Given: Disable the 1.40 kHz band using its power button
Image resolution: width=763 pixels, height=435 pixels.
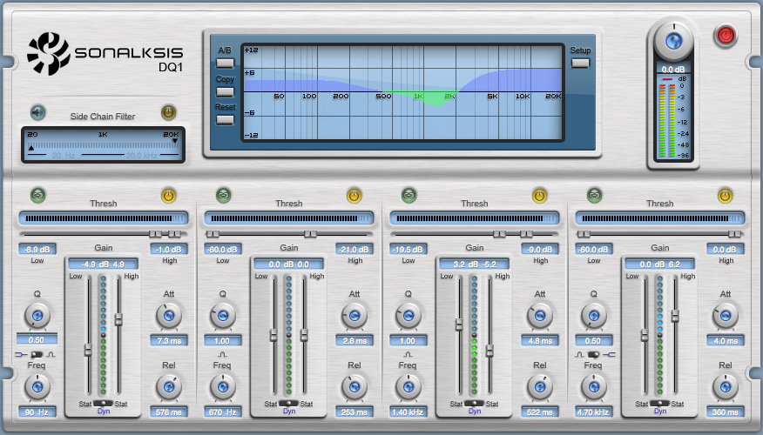Looking at the screenshot, I should point(539,195).
